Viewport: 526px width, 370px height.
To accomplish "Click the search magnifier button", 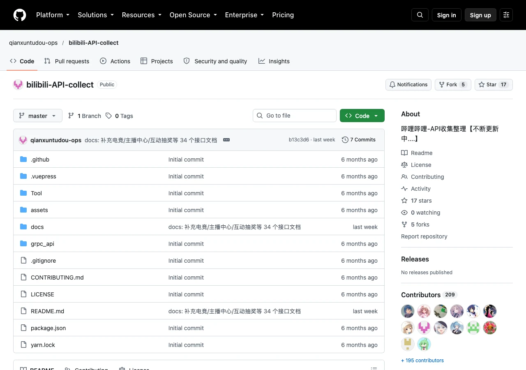I will pos(420,15).
